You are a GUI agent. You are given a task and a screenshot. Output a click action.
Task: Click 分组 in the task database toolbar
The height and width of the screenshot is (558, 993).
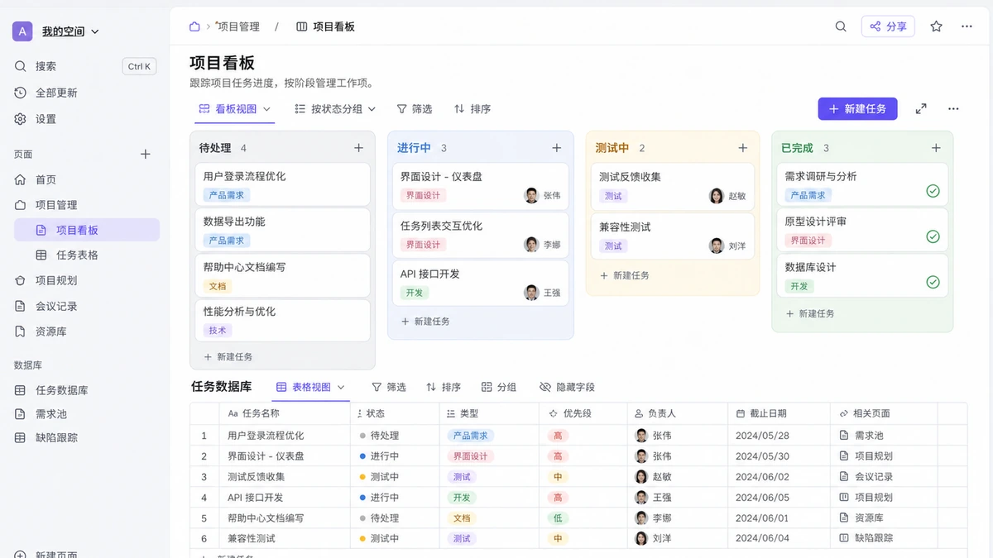pyautogui.click(x=499, y=387)
